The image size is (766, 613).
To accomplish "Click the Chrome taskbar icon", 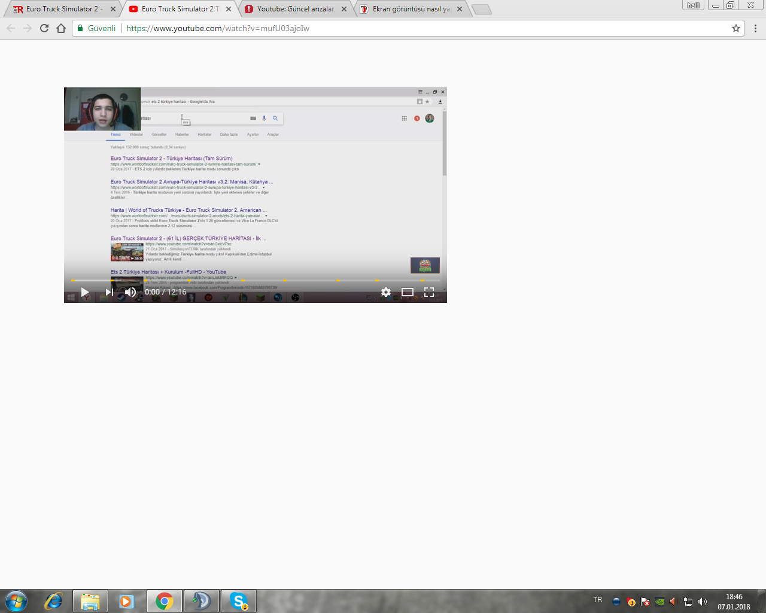I will [x=164, y=601].
